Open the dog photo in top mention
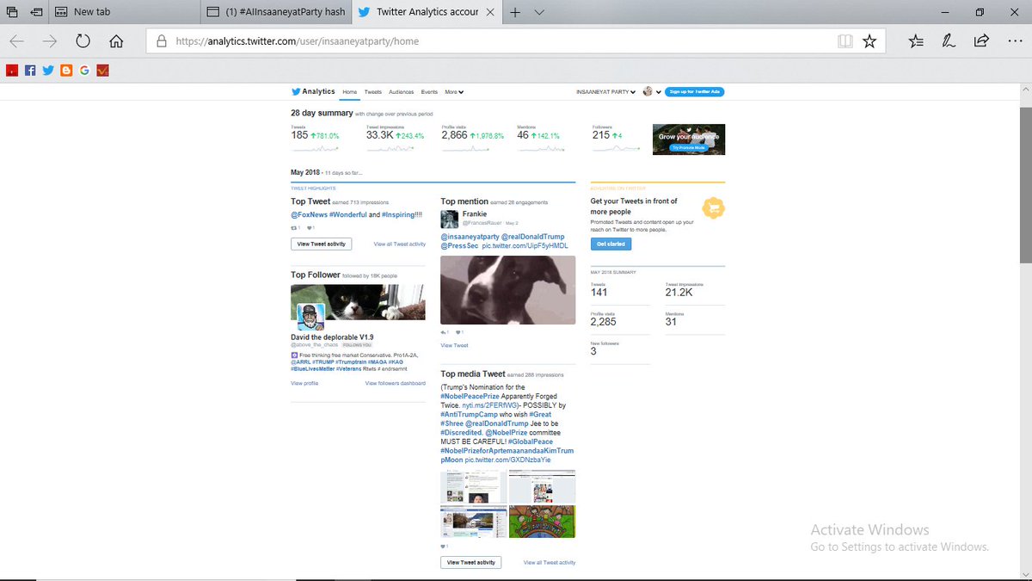 (x=508, y=289)
